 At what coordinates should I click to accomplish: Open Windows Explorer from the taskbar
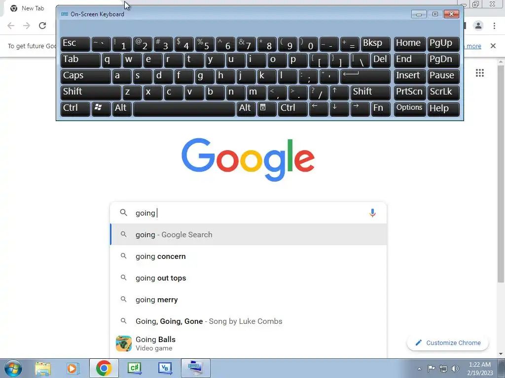coord(43,368)
